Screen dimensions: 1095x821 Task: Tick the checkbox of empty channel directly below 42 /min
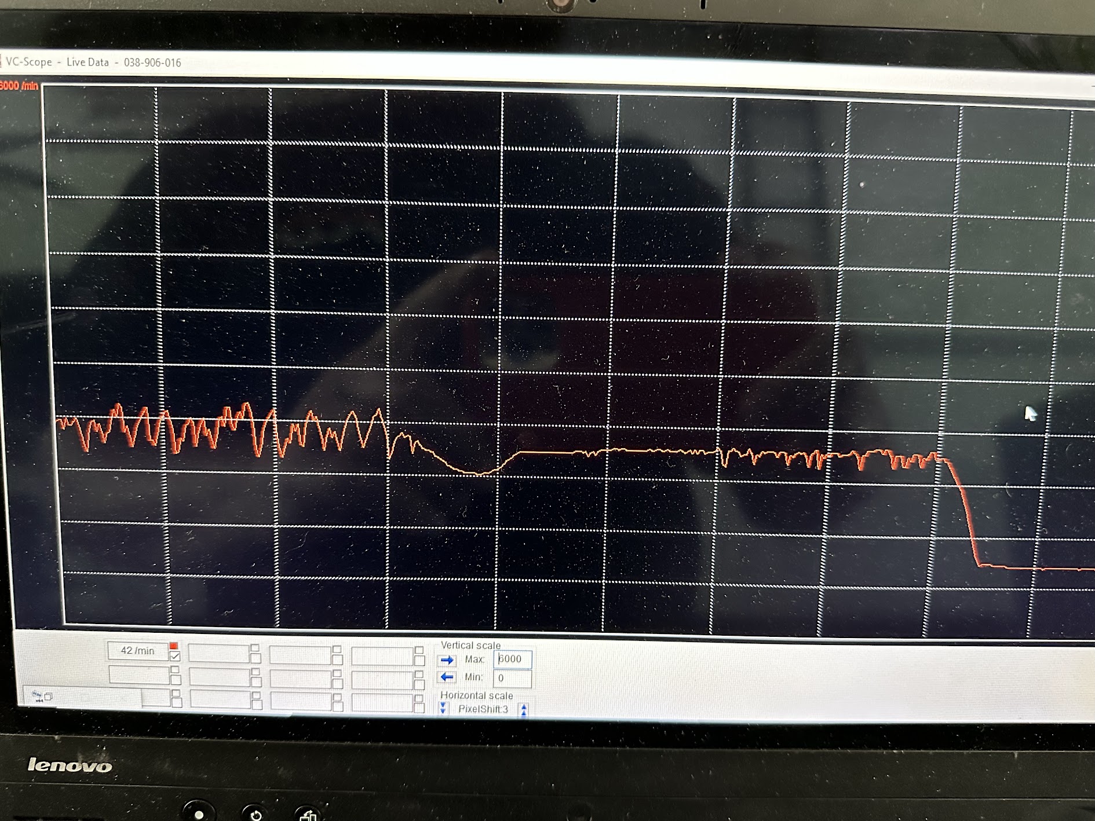(x=176, y=679)
